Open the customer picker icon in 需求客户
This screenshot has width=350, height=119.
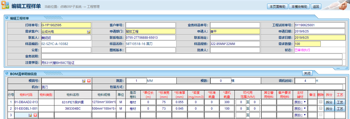click(88, 31)
